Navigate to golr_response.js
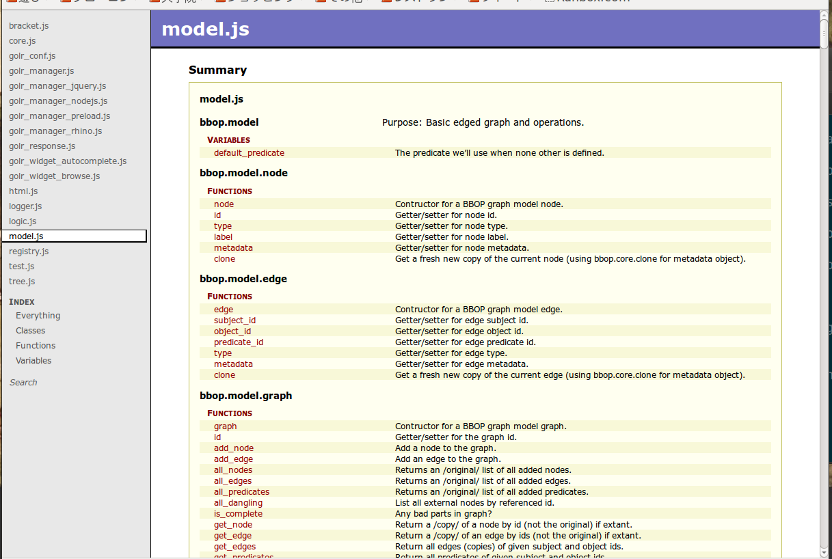 (42, 146)
